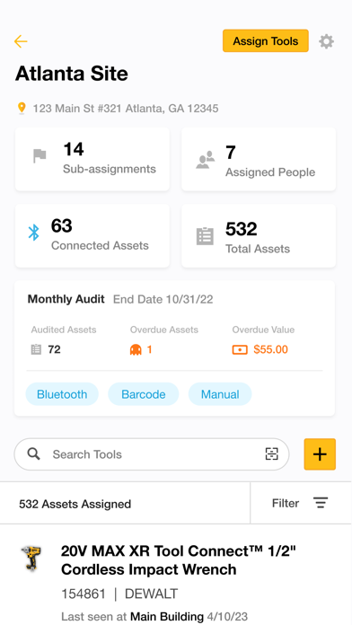Tap the barcode scan icon in search bar
The image size is (352, 625).
pos(271,453)
